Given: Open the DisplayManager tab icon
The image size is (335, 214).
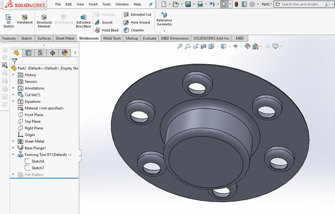Looking at the screenshot, I should 65,53.
